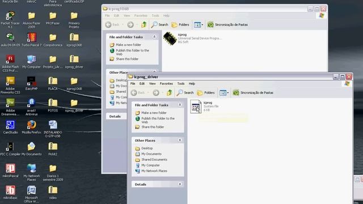This screenshot has height=204, width=363.
Task: Select Turbo Pascal 7 desktop icon
Action: click(x=32, y=40)
